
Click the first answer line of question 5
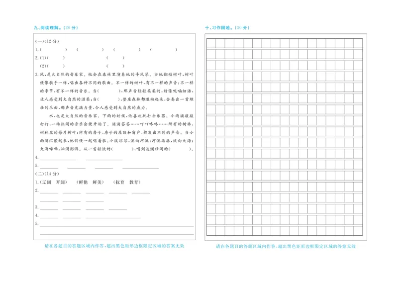coord(50,164)
